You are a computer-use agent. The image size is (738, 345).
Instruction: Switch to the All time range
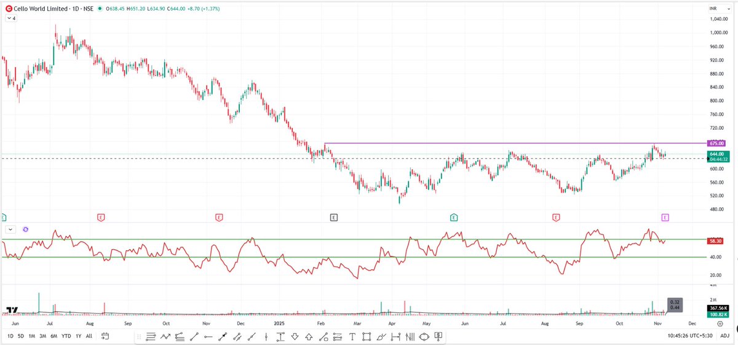point(89,336)
